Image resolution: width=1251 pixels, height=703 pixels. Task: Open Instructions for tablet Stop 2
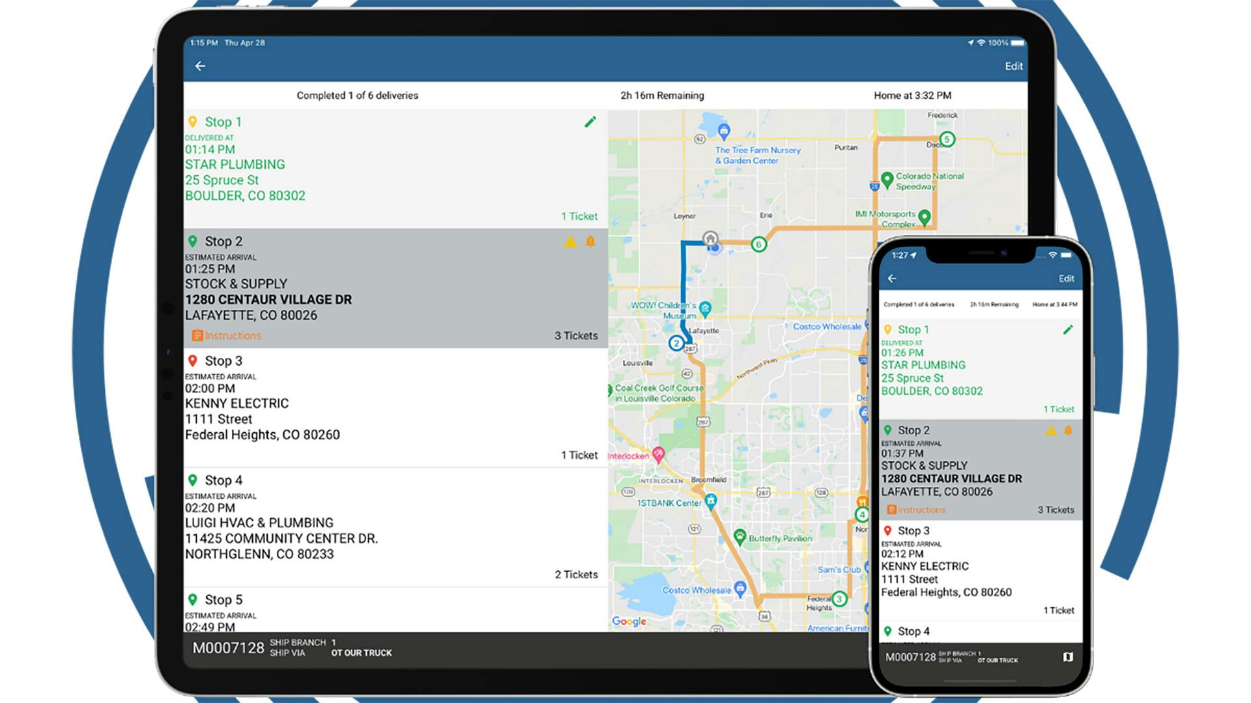226,336
